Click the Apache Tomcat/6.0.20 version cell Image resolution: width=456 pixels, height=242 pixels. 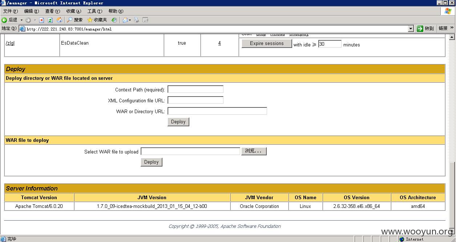(x=39, y=206)
